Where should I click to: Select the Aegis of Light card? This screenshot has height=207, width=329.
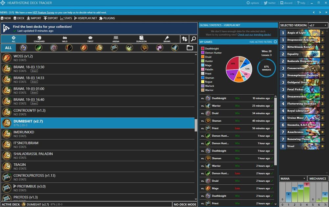(x=302, y=33)
